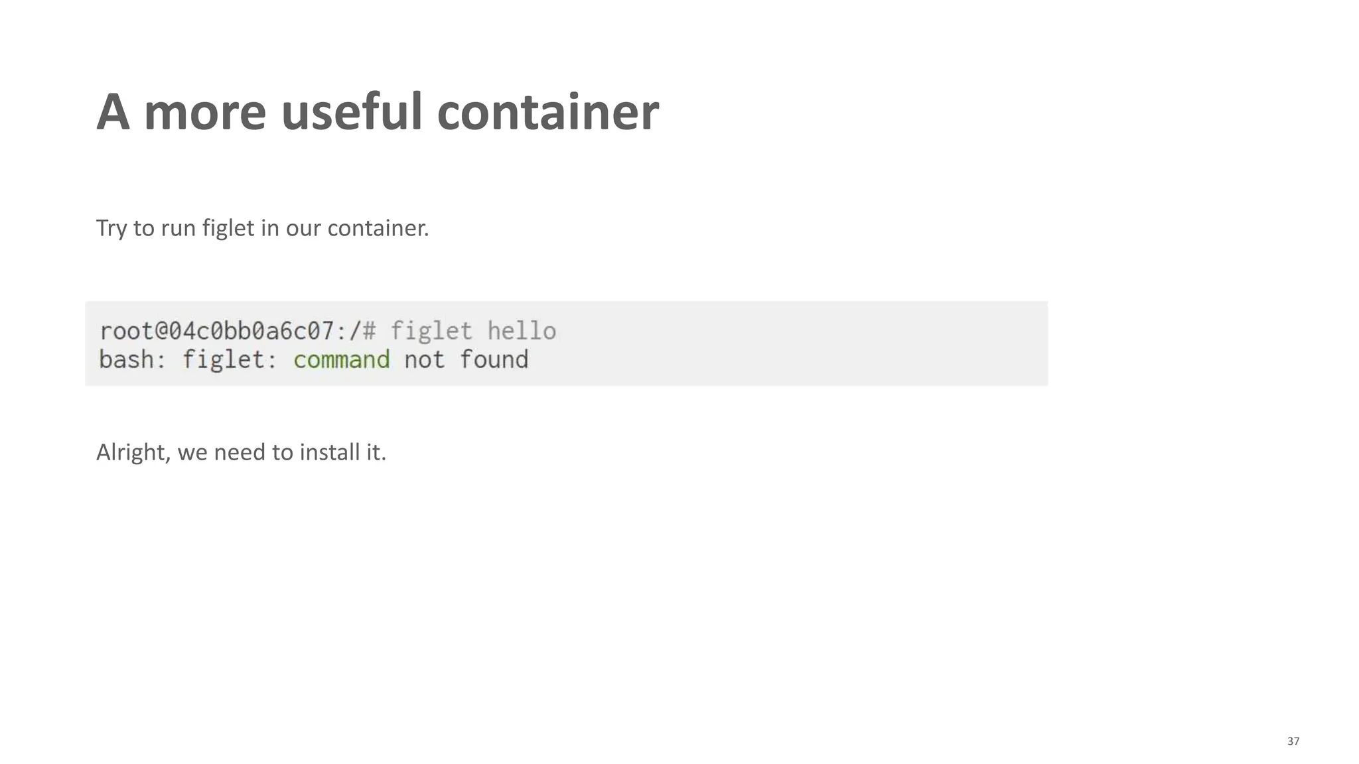
Task: Click the word 'useful' in the title
Action: point(352,112)
